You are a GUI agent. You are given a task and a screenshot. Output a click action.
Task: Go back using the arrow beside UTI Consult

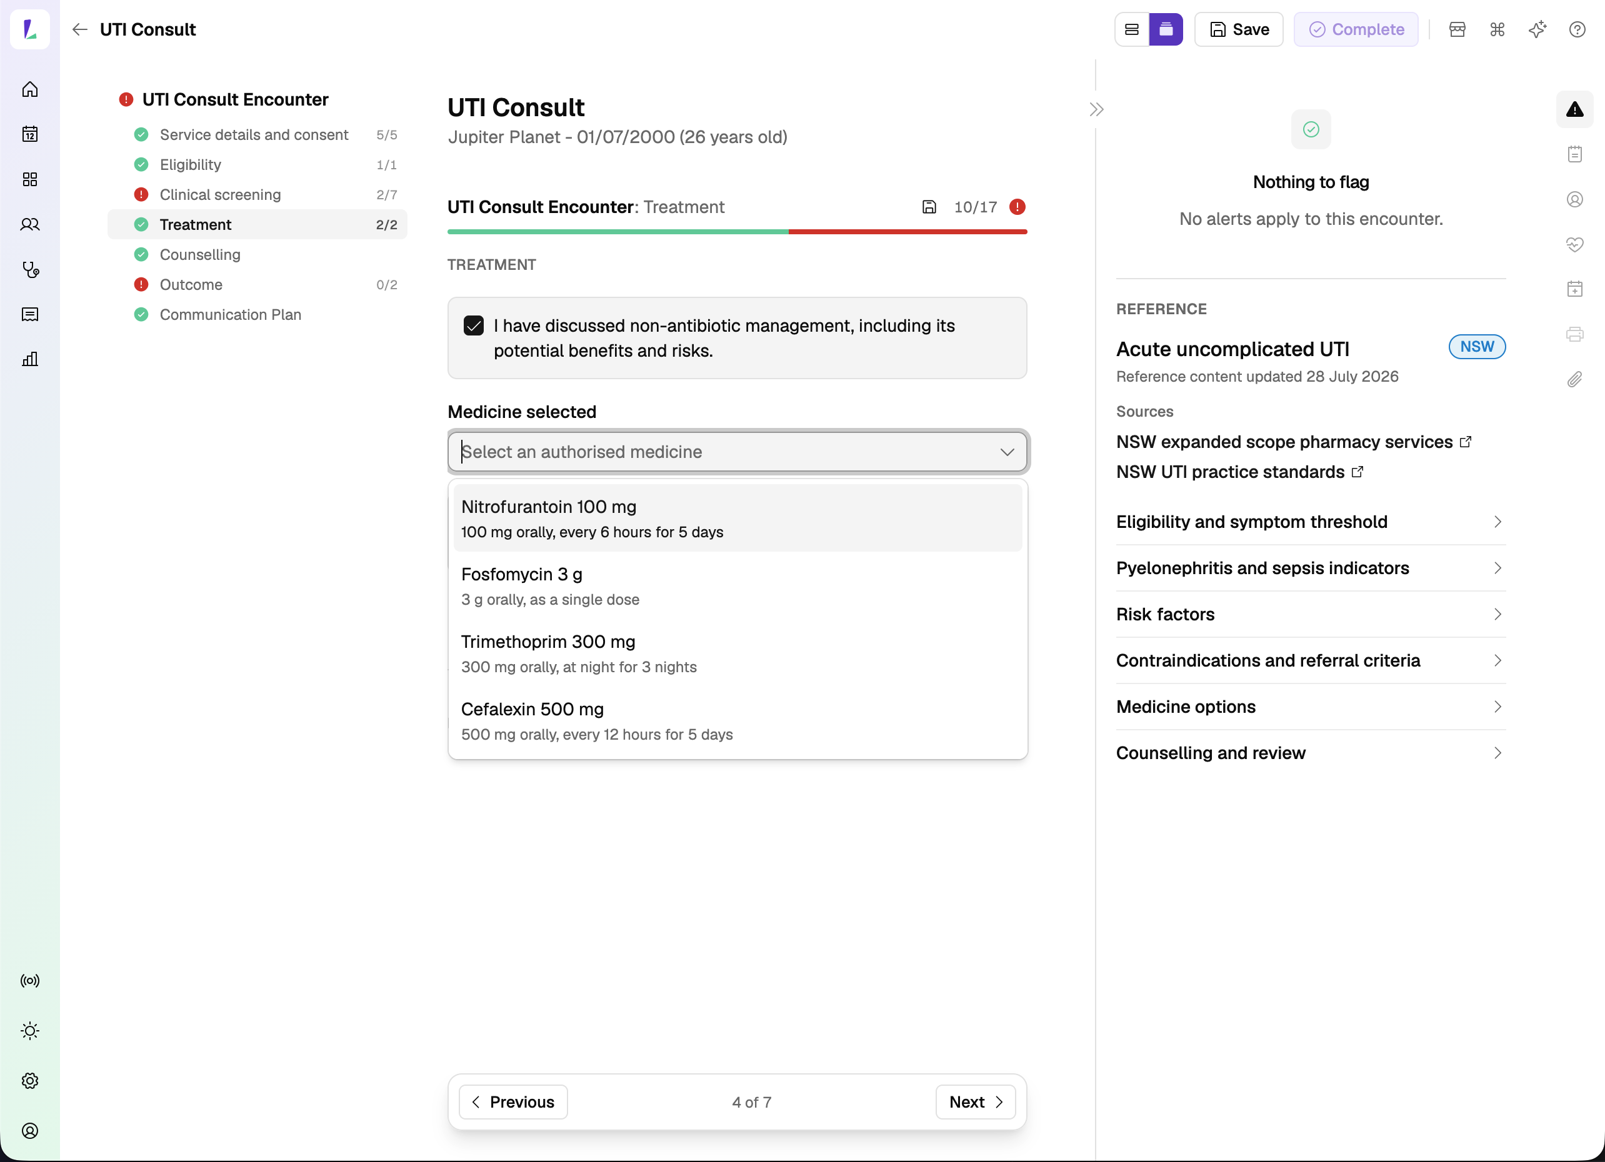coord(80,30)
